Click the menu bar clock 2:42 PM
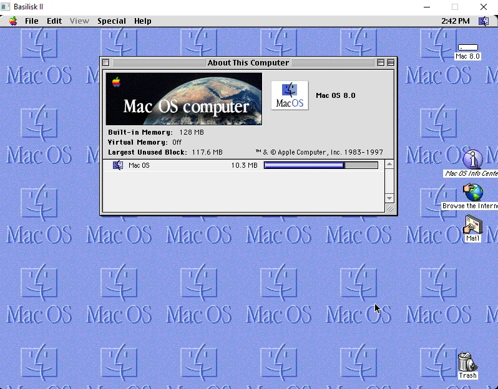 (455, 21)
